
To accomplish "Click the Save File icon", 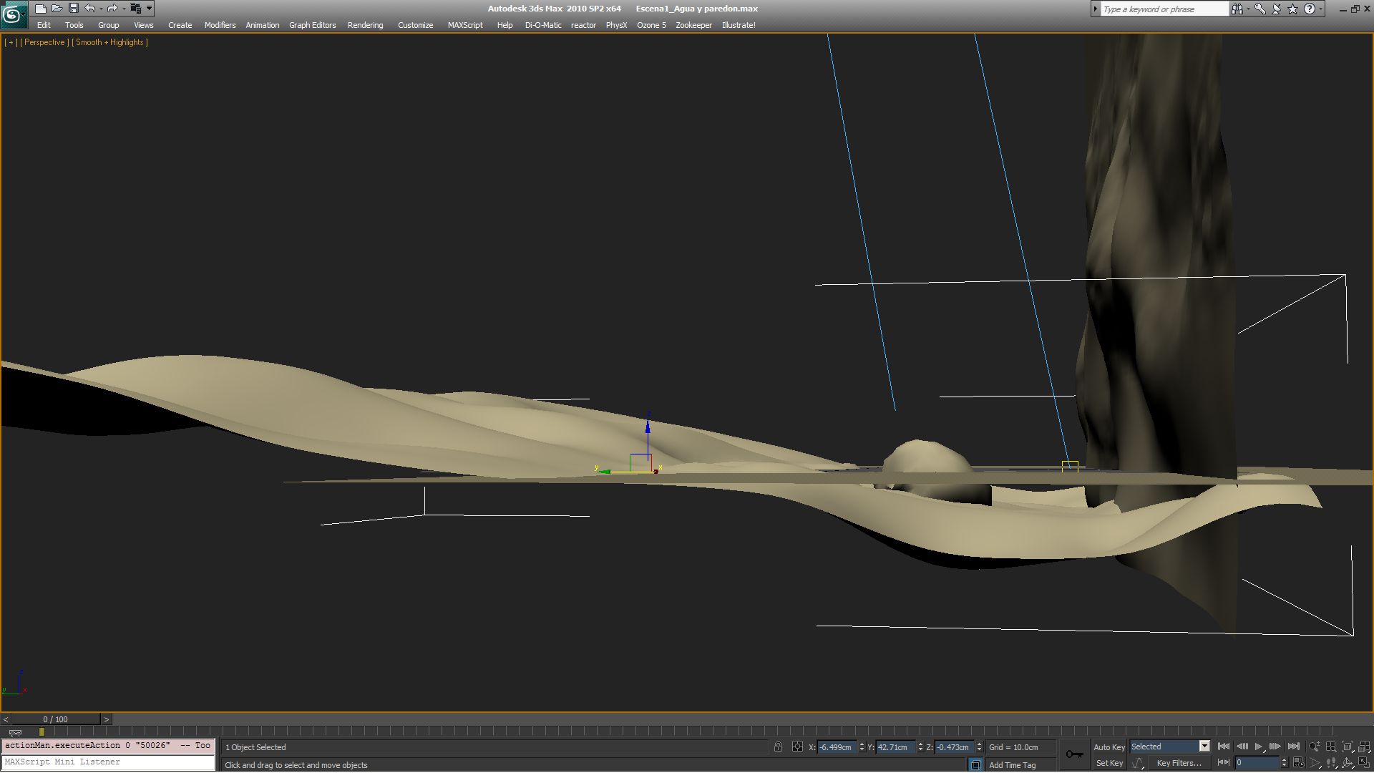I will pyautogui.click(x=73, y=9).
